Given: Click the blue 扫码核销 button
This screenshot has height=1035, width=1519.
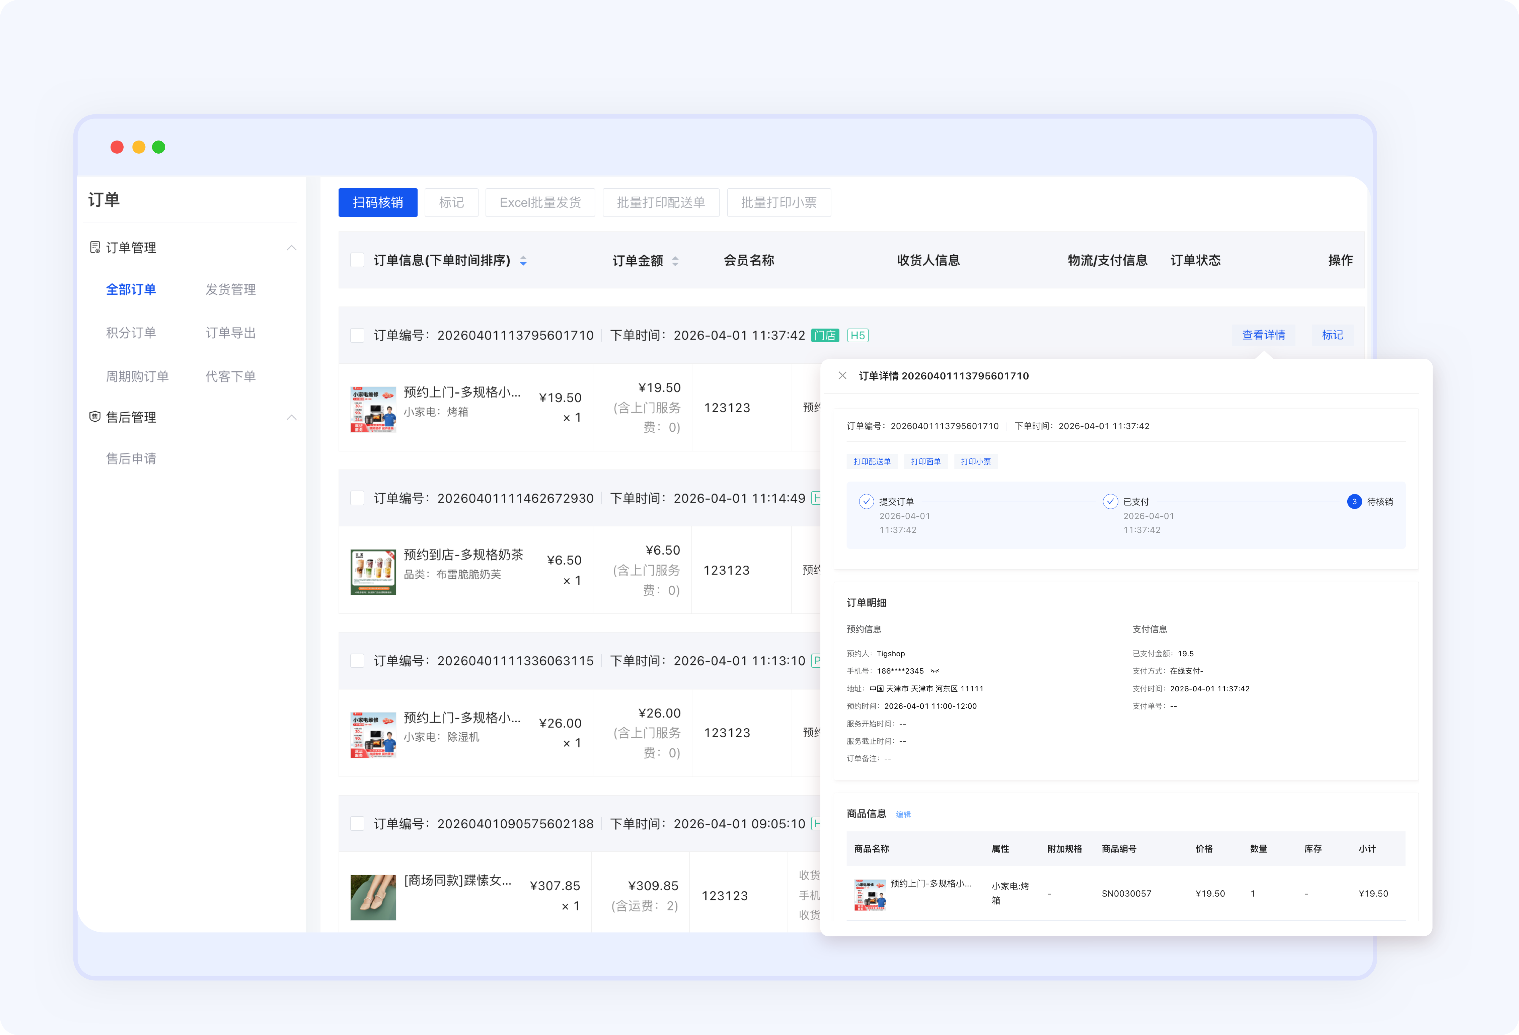Looking at the screenshot, I should (378, 203).
